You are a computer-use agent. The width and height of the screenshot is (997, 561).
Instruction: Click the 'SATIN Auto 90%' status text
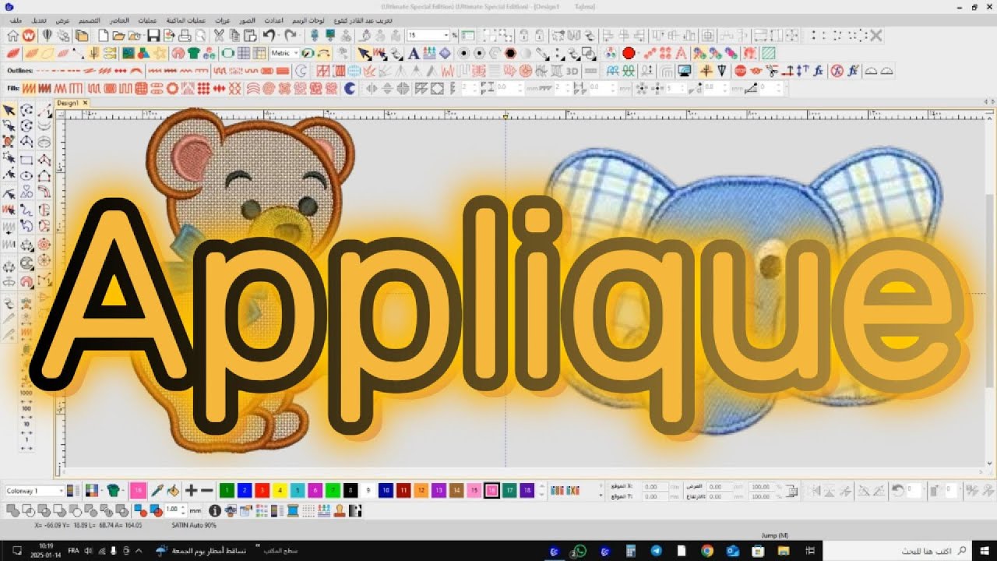click(x=194, y=525)
